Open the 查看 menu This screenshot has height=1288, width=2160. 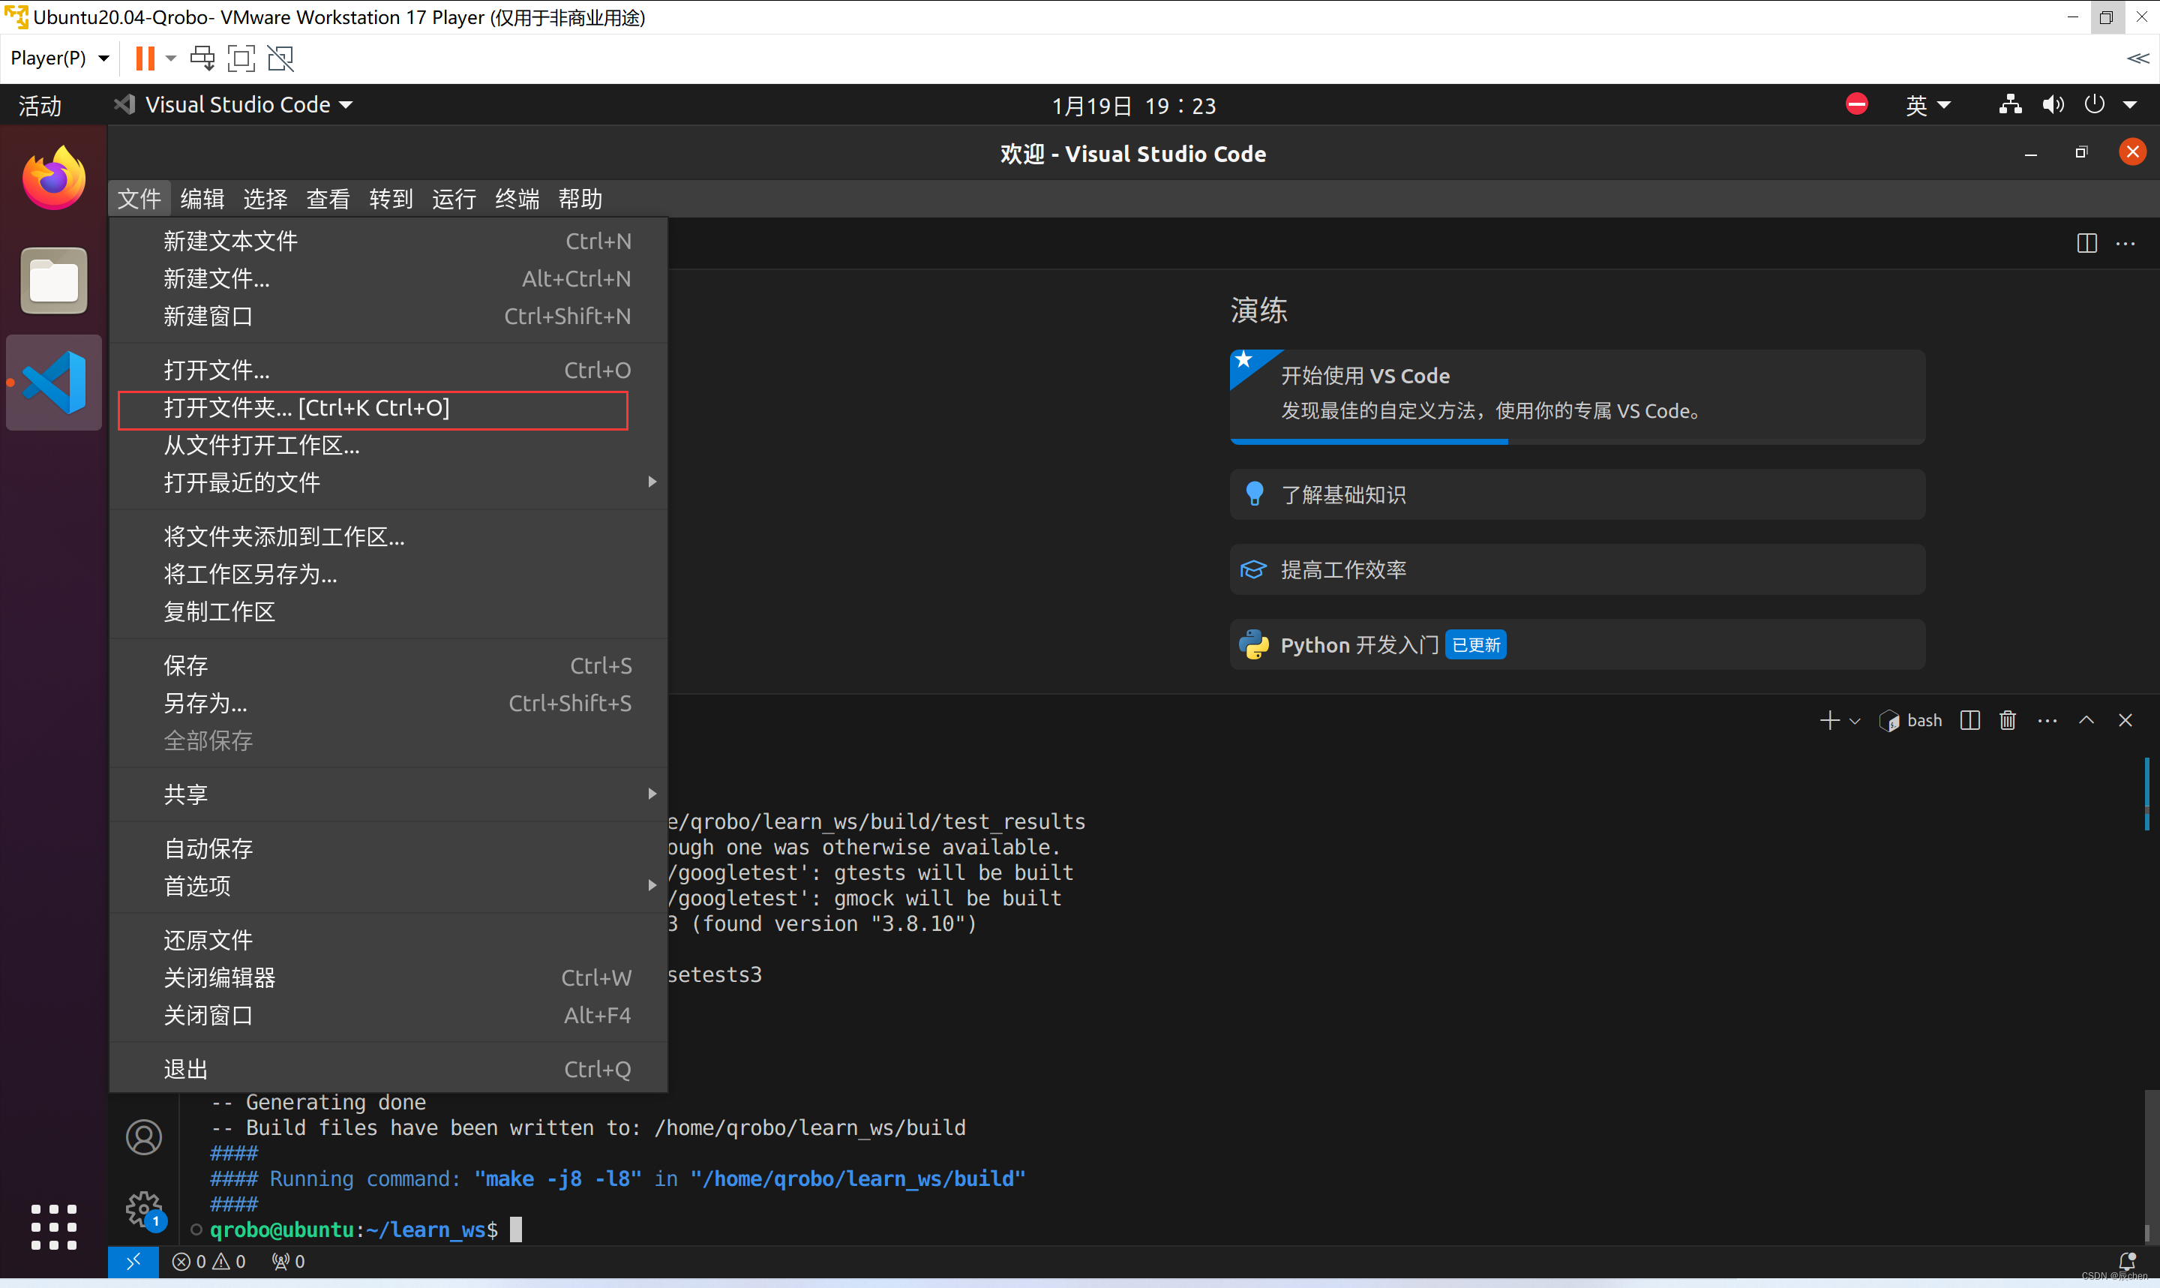pos(328,199)
